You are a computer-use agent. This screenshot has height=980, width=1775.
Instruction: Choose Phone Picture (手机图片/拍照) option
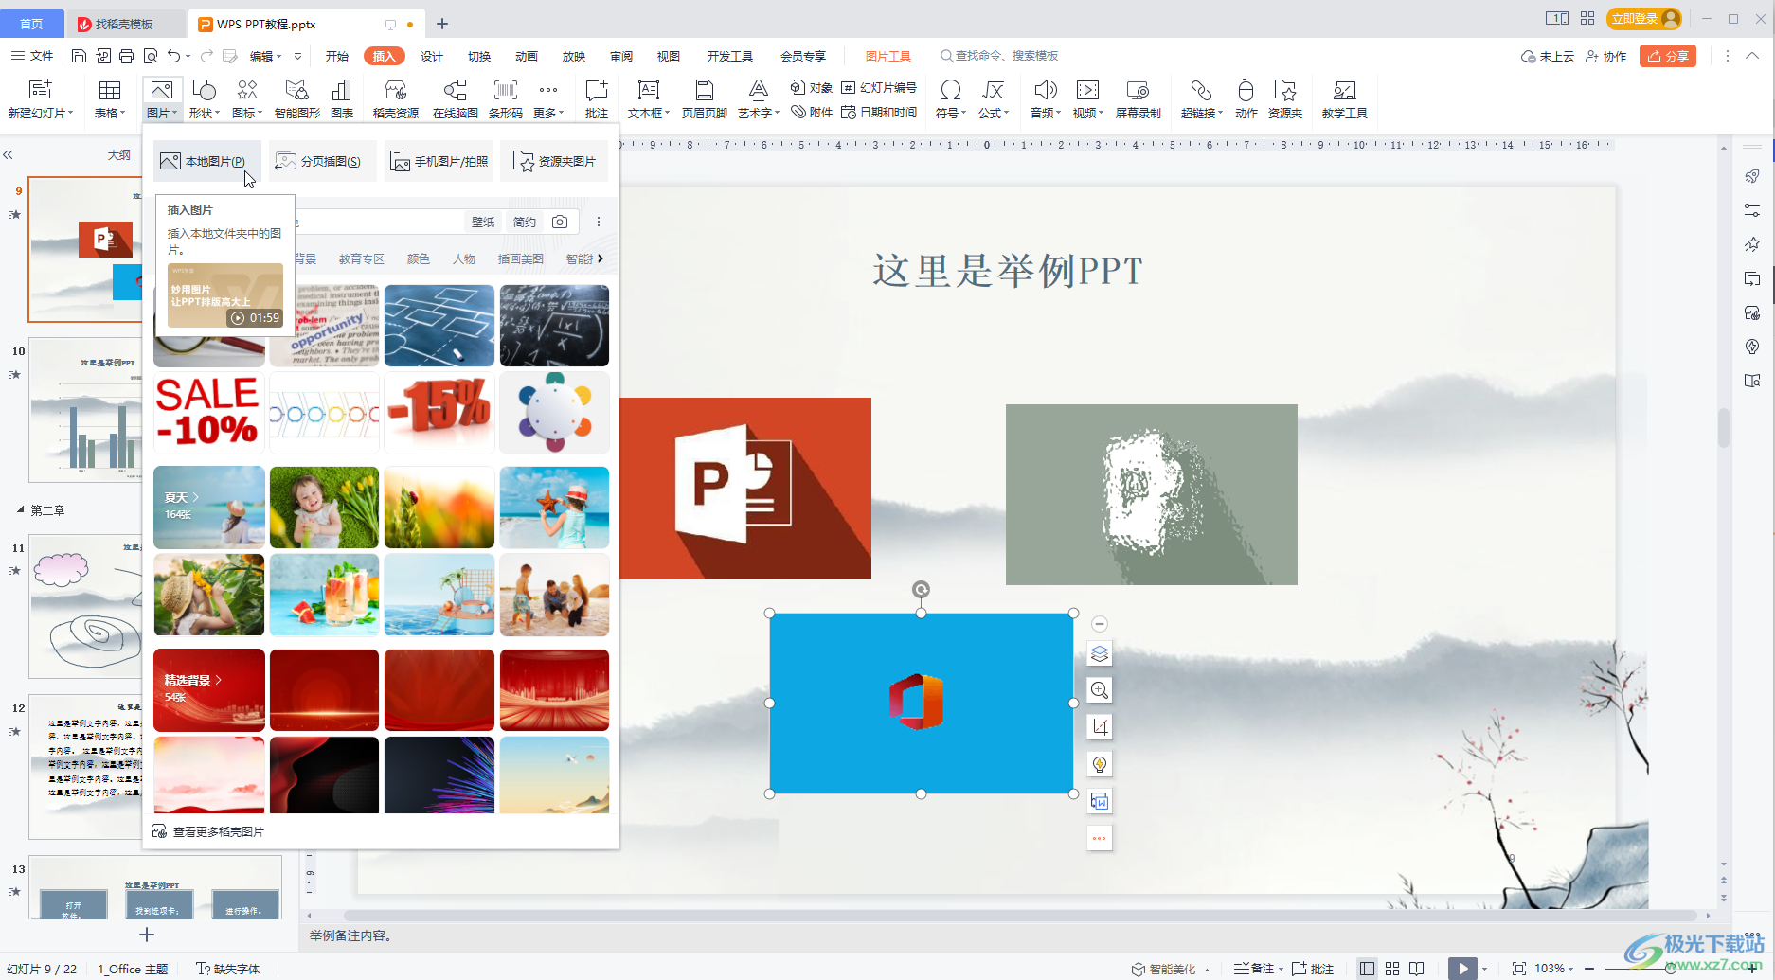click(439, 161)
